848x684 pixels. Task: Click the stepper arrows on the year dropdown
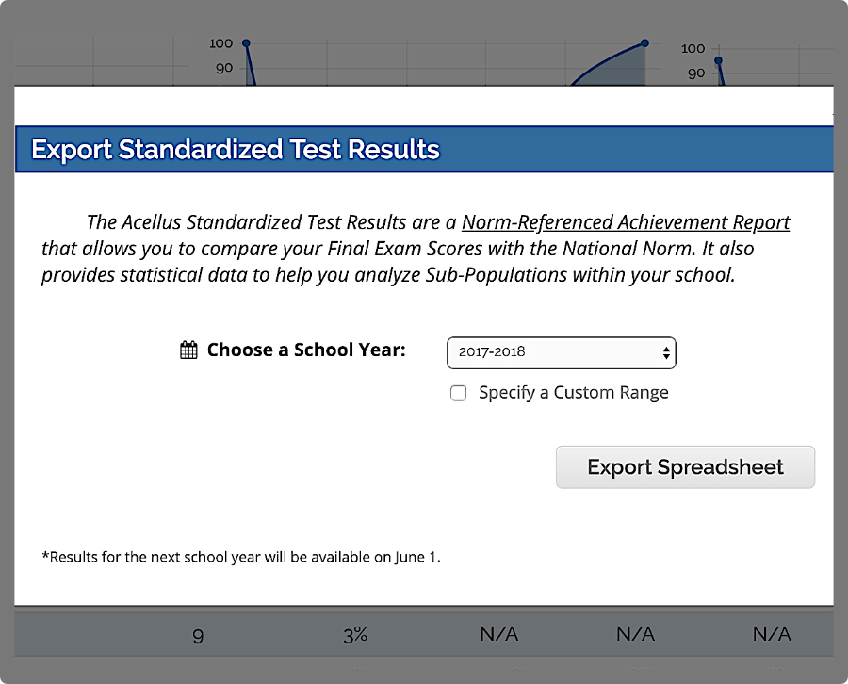tap(667, 352)
